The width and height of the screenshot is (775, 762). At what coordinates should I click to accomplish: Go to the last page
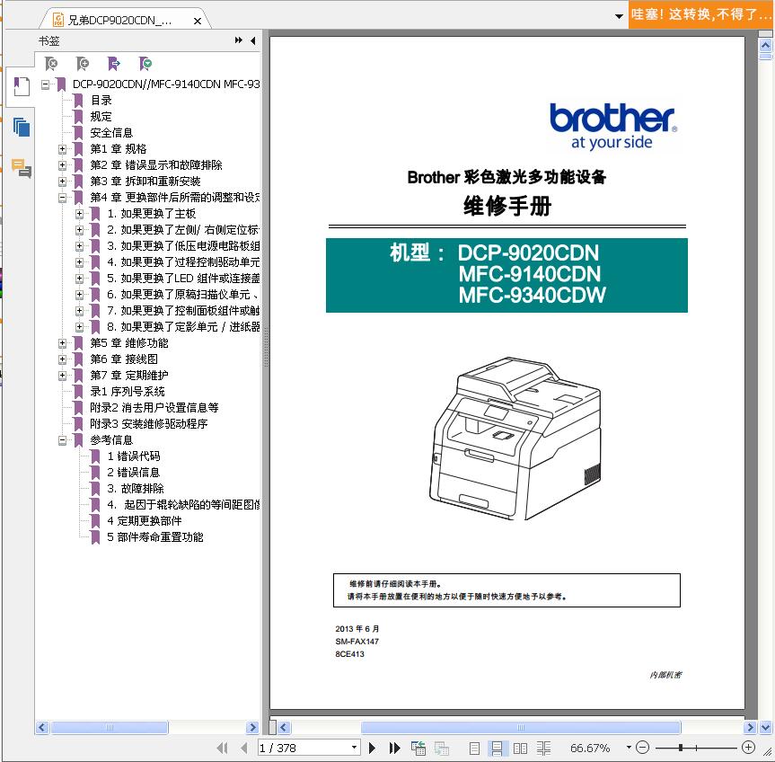[x=394, y=749]
